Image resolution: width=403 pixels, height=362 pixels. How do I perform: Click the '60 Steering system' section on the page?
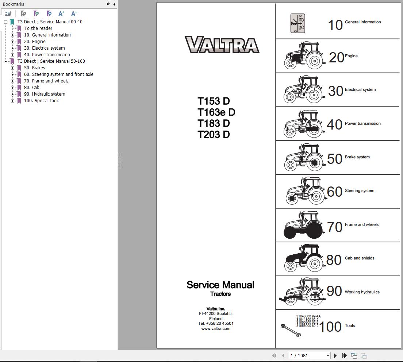337,192
